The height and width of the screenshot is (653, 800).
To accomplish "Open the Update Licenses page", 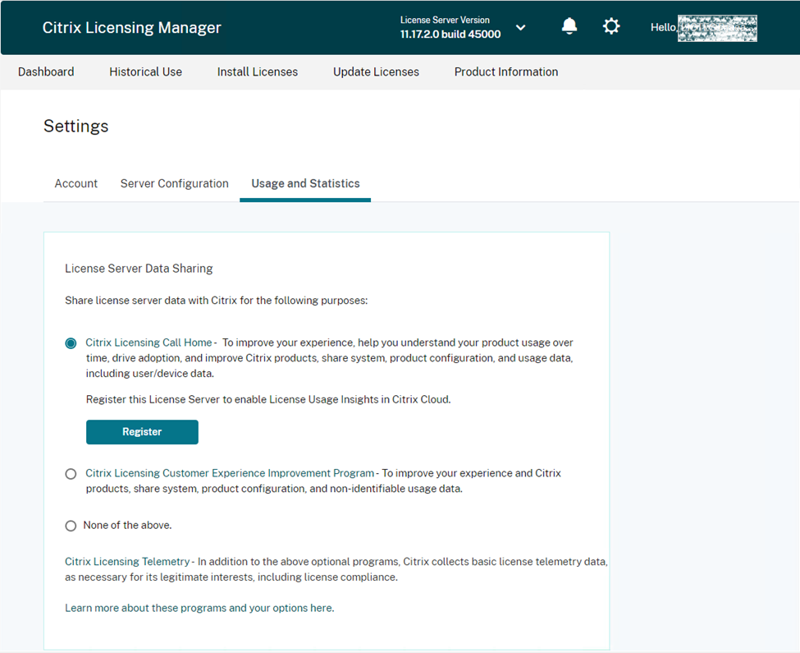I will point(376,72).
